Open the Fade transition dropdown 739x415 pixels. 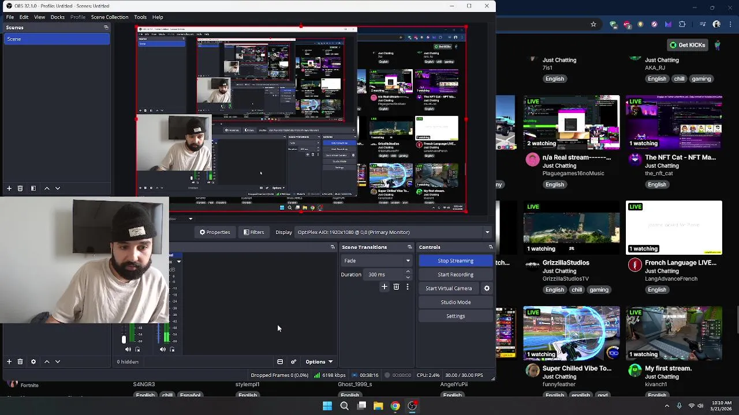click(376, 261)
